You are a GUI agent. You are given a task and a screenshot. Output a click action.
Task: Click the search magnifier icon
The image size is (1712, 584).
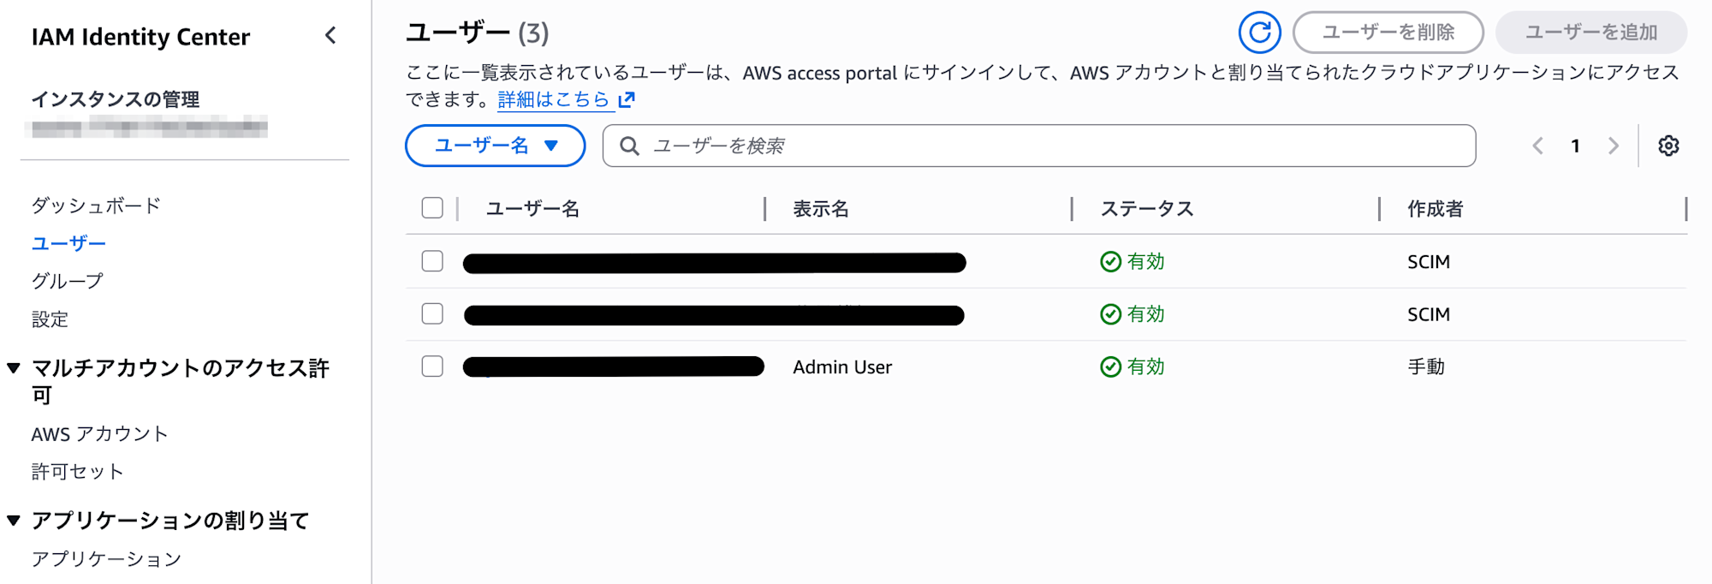coord(629,146)
